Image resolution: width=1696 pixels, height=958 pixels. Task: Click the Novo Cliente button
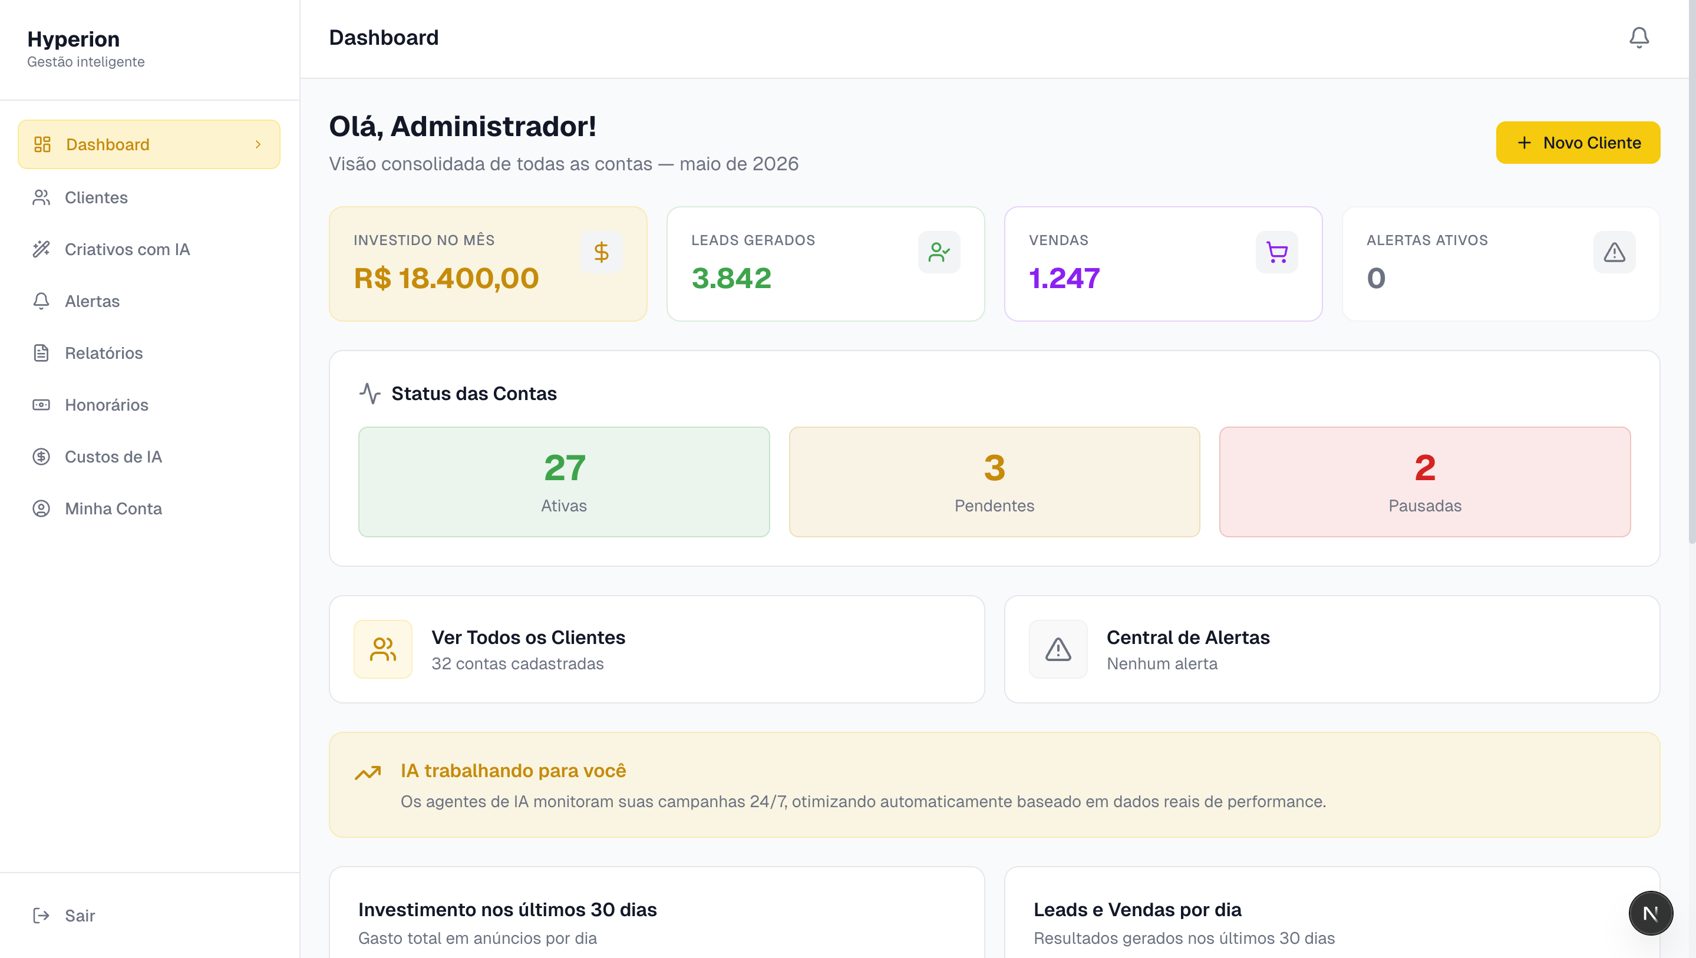coord(1578,143)
